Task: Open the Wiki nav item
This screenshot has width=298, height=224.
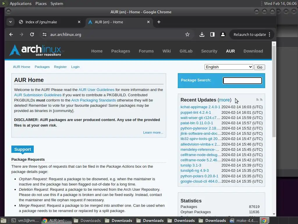Action: click(x=167, y=51)
